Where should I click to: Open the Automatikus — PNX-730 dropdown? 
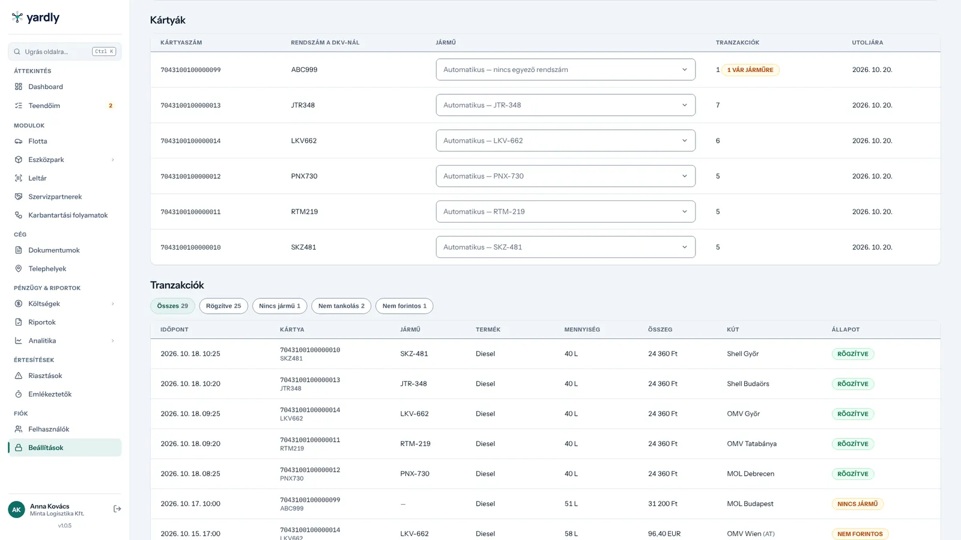(x=566, y=176)
